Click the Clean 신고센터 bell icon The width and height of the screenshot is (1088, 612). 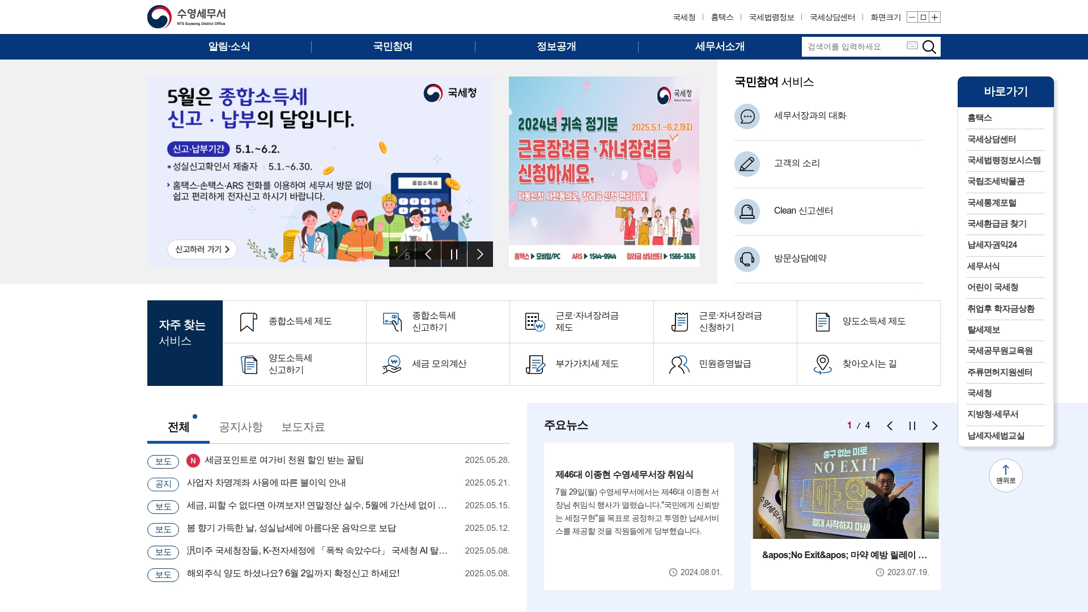747,211
